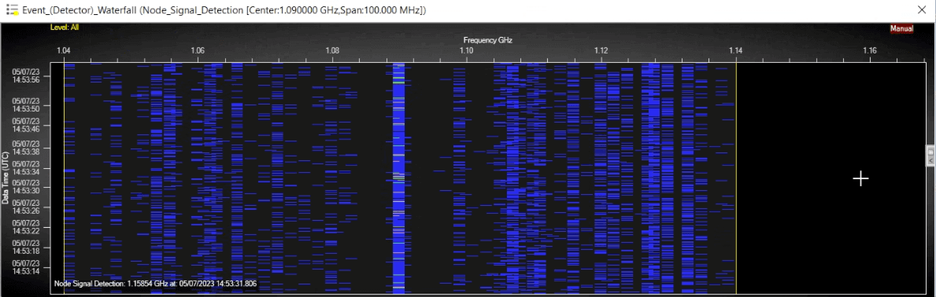Click the pin icon on the right edge tab
936x297 pixels.
930,152
